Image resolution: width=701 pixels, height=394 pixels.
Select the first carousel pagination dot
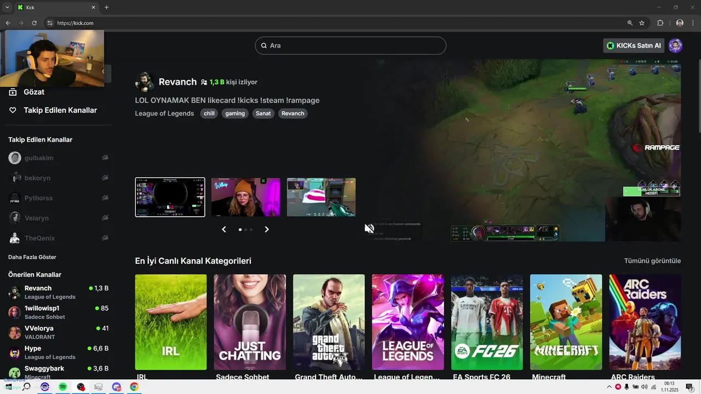coord(240,230)
